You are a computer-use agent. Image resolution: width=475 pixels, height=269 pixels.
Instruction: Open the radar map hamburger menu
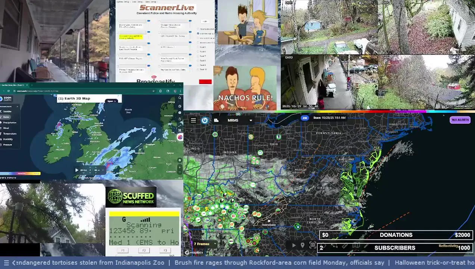[193, 120]
